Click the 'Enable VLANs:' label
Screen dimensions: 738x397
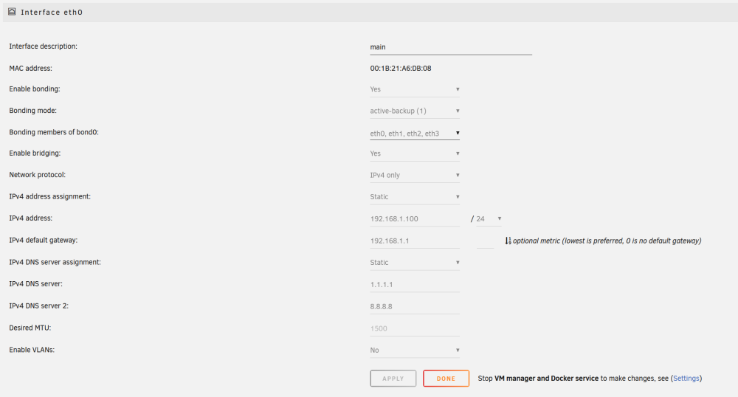click(32, 350)
